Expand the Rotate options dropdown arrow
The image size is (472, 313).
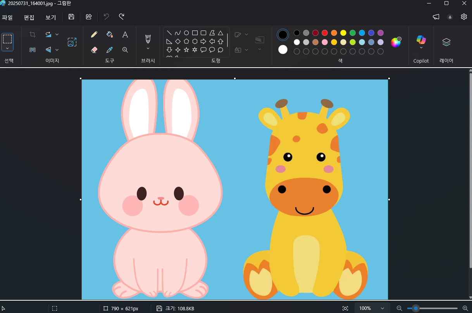pos(57,34)
